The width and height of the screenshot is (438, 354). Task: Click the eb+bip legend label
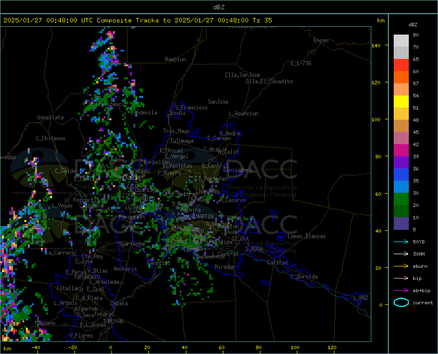coord(421,291)
